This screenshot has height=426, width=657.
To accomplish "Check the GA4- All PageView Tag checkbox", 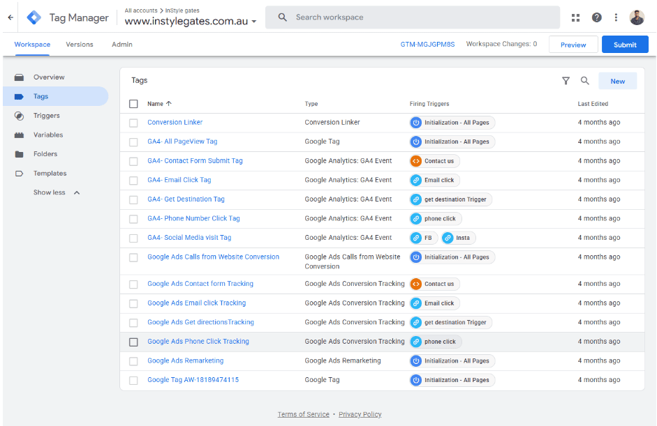I will 133,142.
